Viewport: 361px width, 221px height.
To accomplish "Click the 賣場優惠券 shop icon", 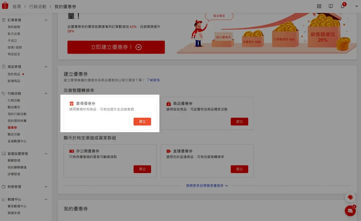I will 71,103.
